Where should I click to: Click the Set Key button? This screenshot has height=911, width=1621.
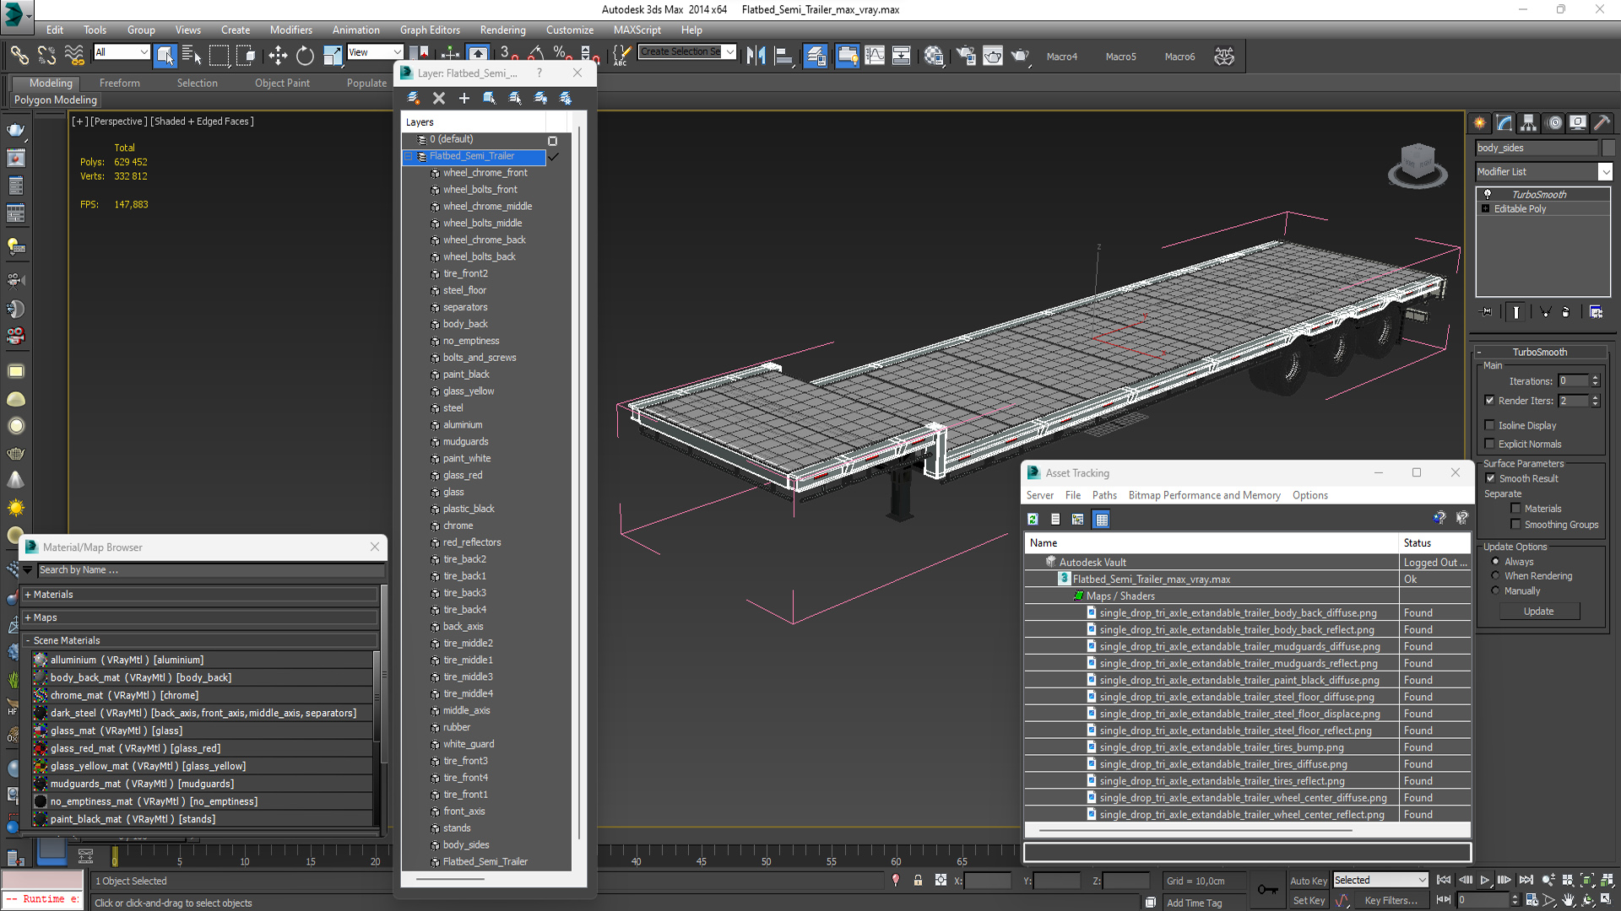tap(1309, 900)
